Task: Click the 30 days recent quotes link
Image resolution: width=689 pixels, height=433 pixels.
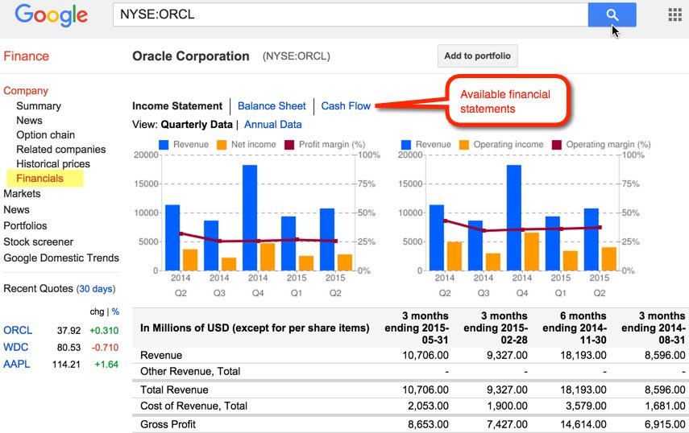Action: point(96,289)
